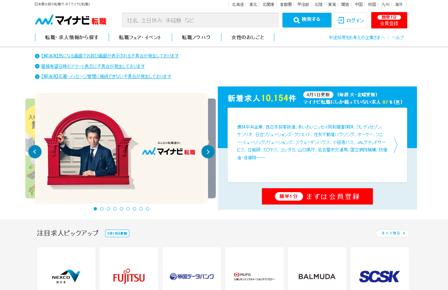This screenshot has height=290, width=448.
Task: Open notice about 気になる画面 bug resolved
Action: pos(110,56)
